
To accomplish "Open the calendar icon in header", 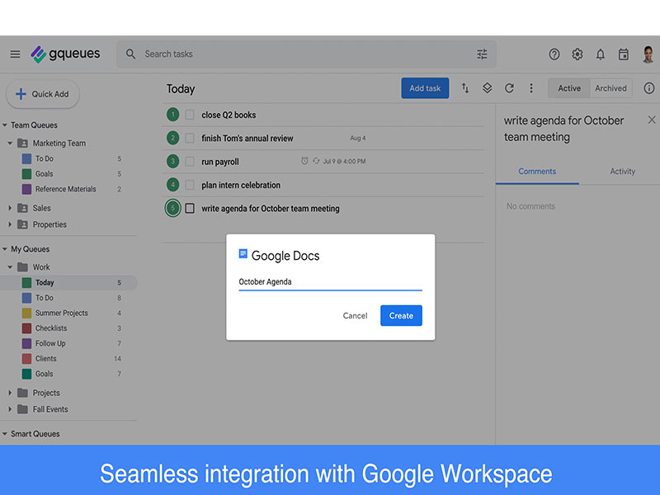I will pos(624,54).
